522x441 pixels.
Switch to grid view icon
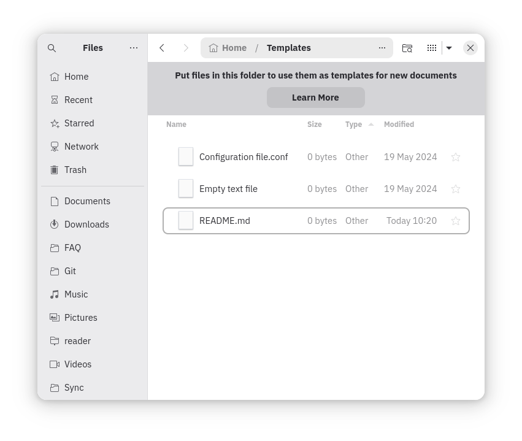[431, 48]
